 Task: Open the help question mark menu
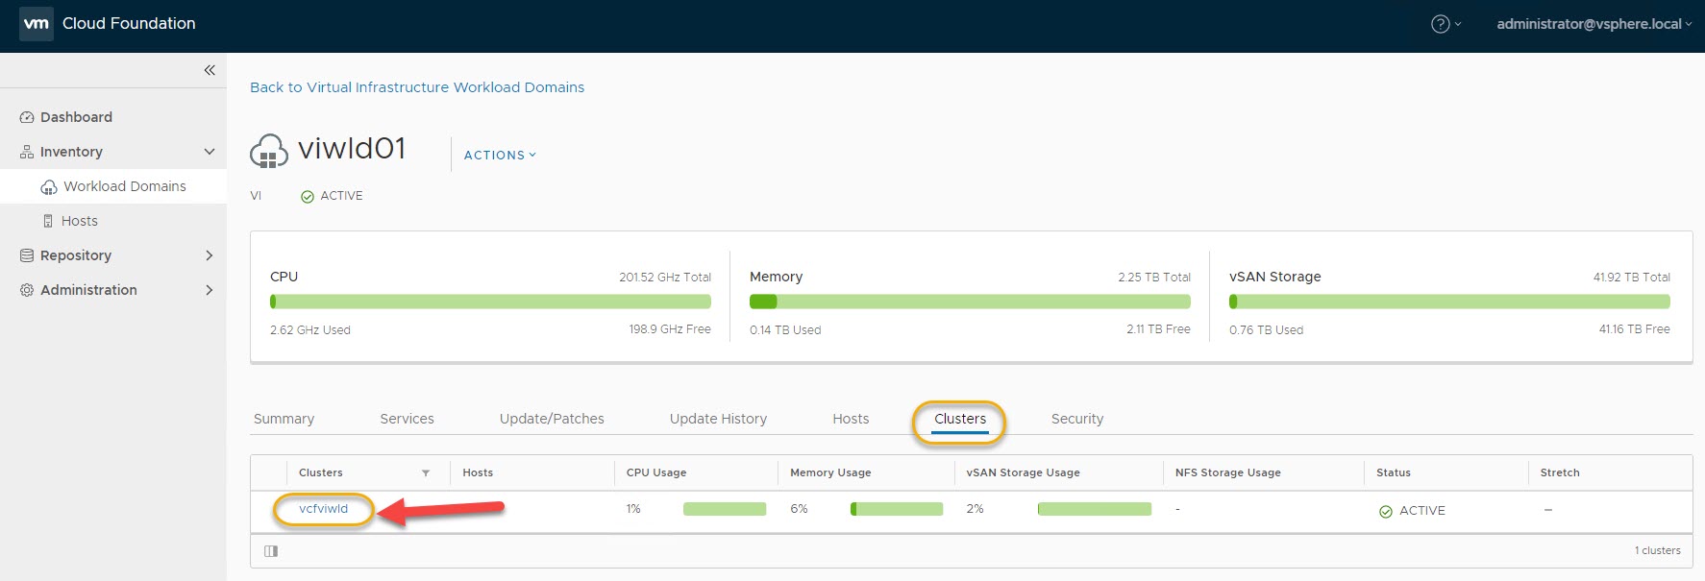1440,24
